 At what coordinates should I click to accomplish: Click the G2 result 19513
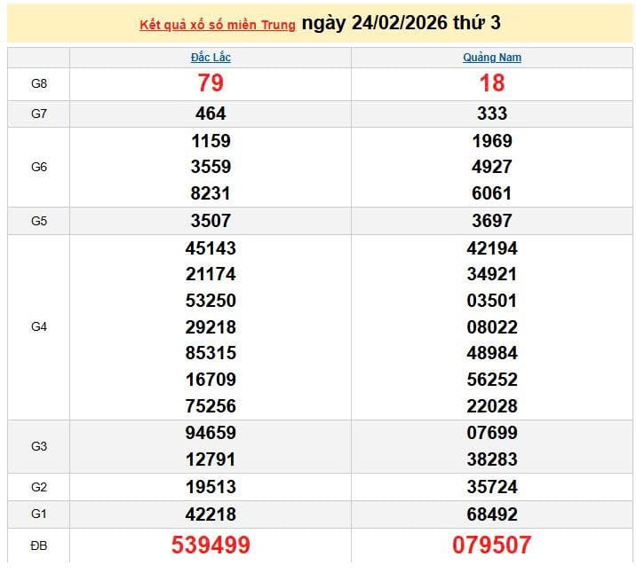211,487
